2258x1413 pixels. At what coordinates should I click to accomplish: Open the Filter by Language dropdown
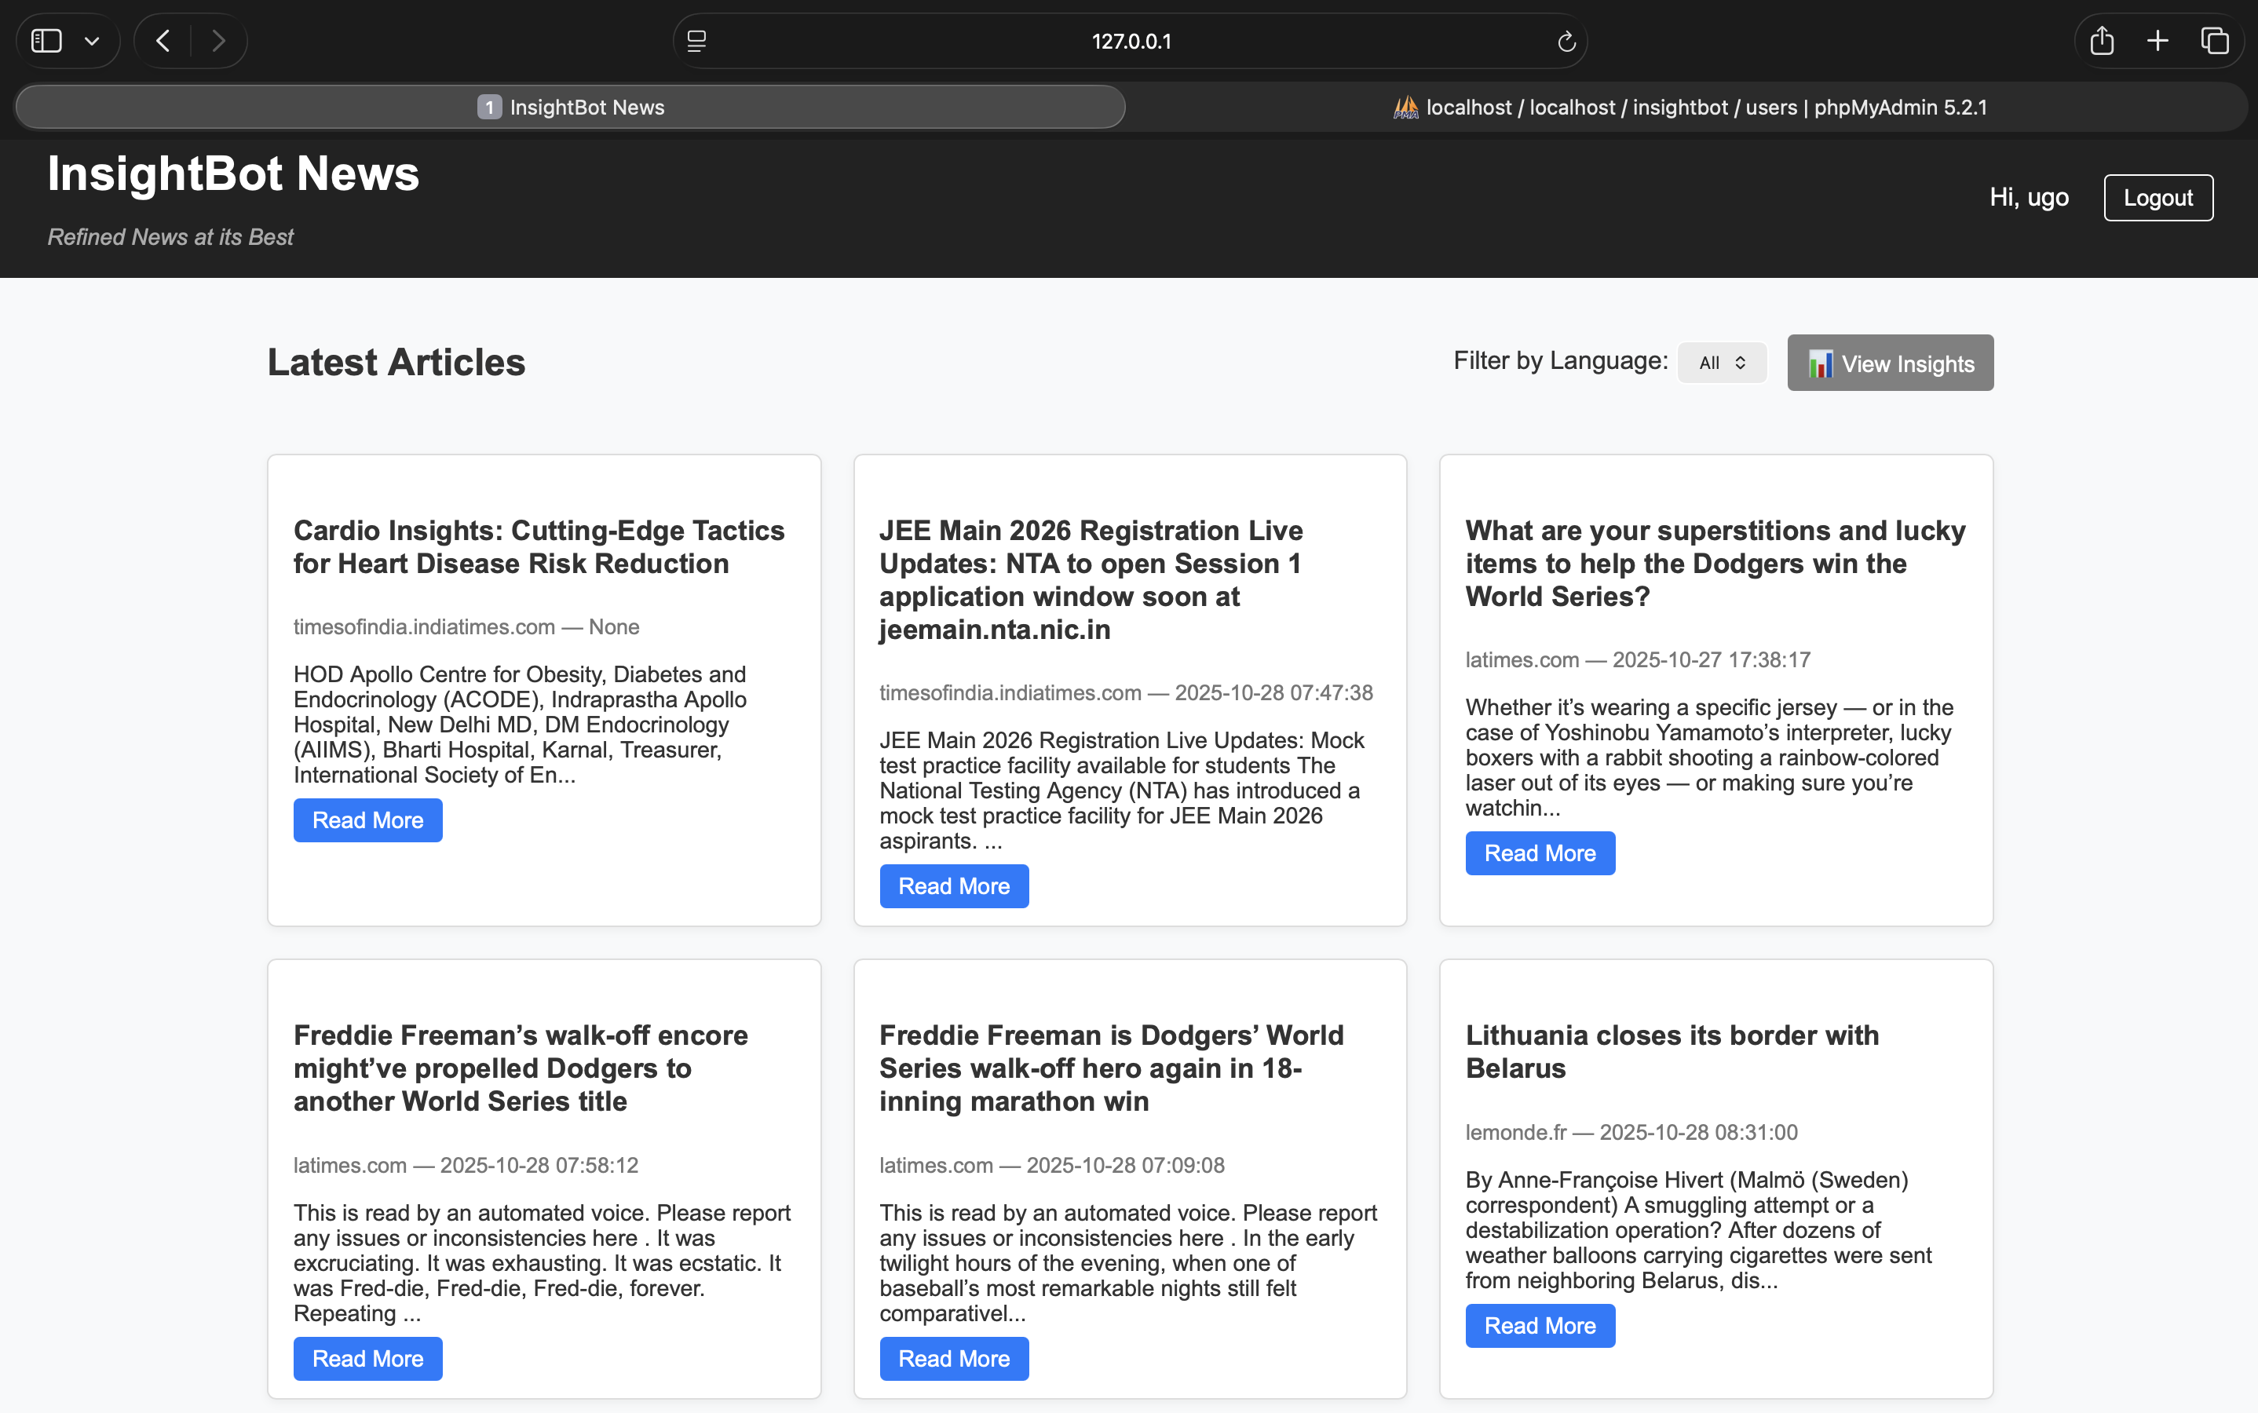(1722, 363)
